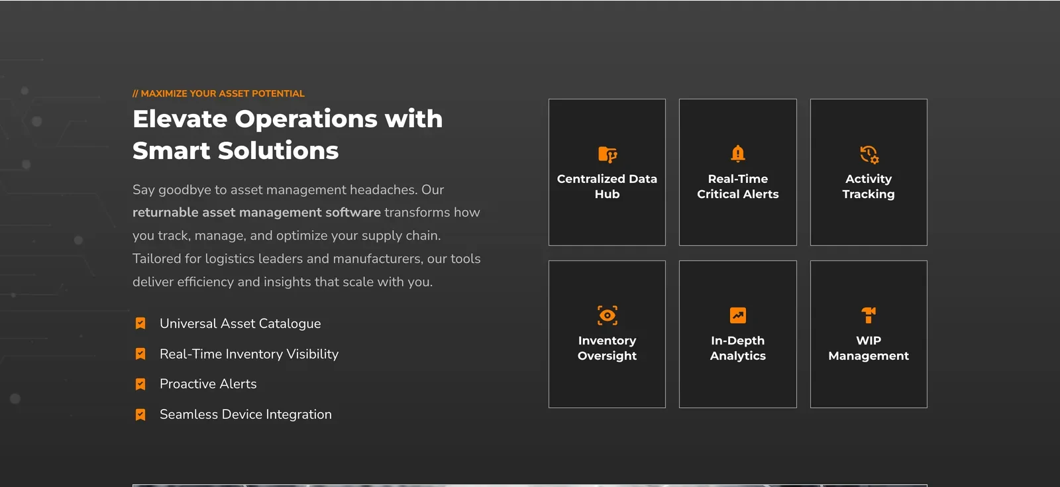
Task: Select the 'WIP Management' card title
Action: [x=869, y=348]
